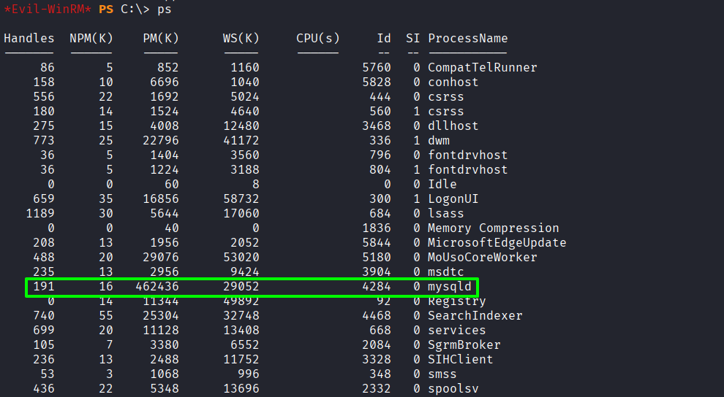724x397 pixels.
Task: Click the PM(K) column header
Action: tap(161, 38)
